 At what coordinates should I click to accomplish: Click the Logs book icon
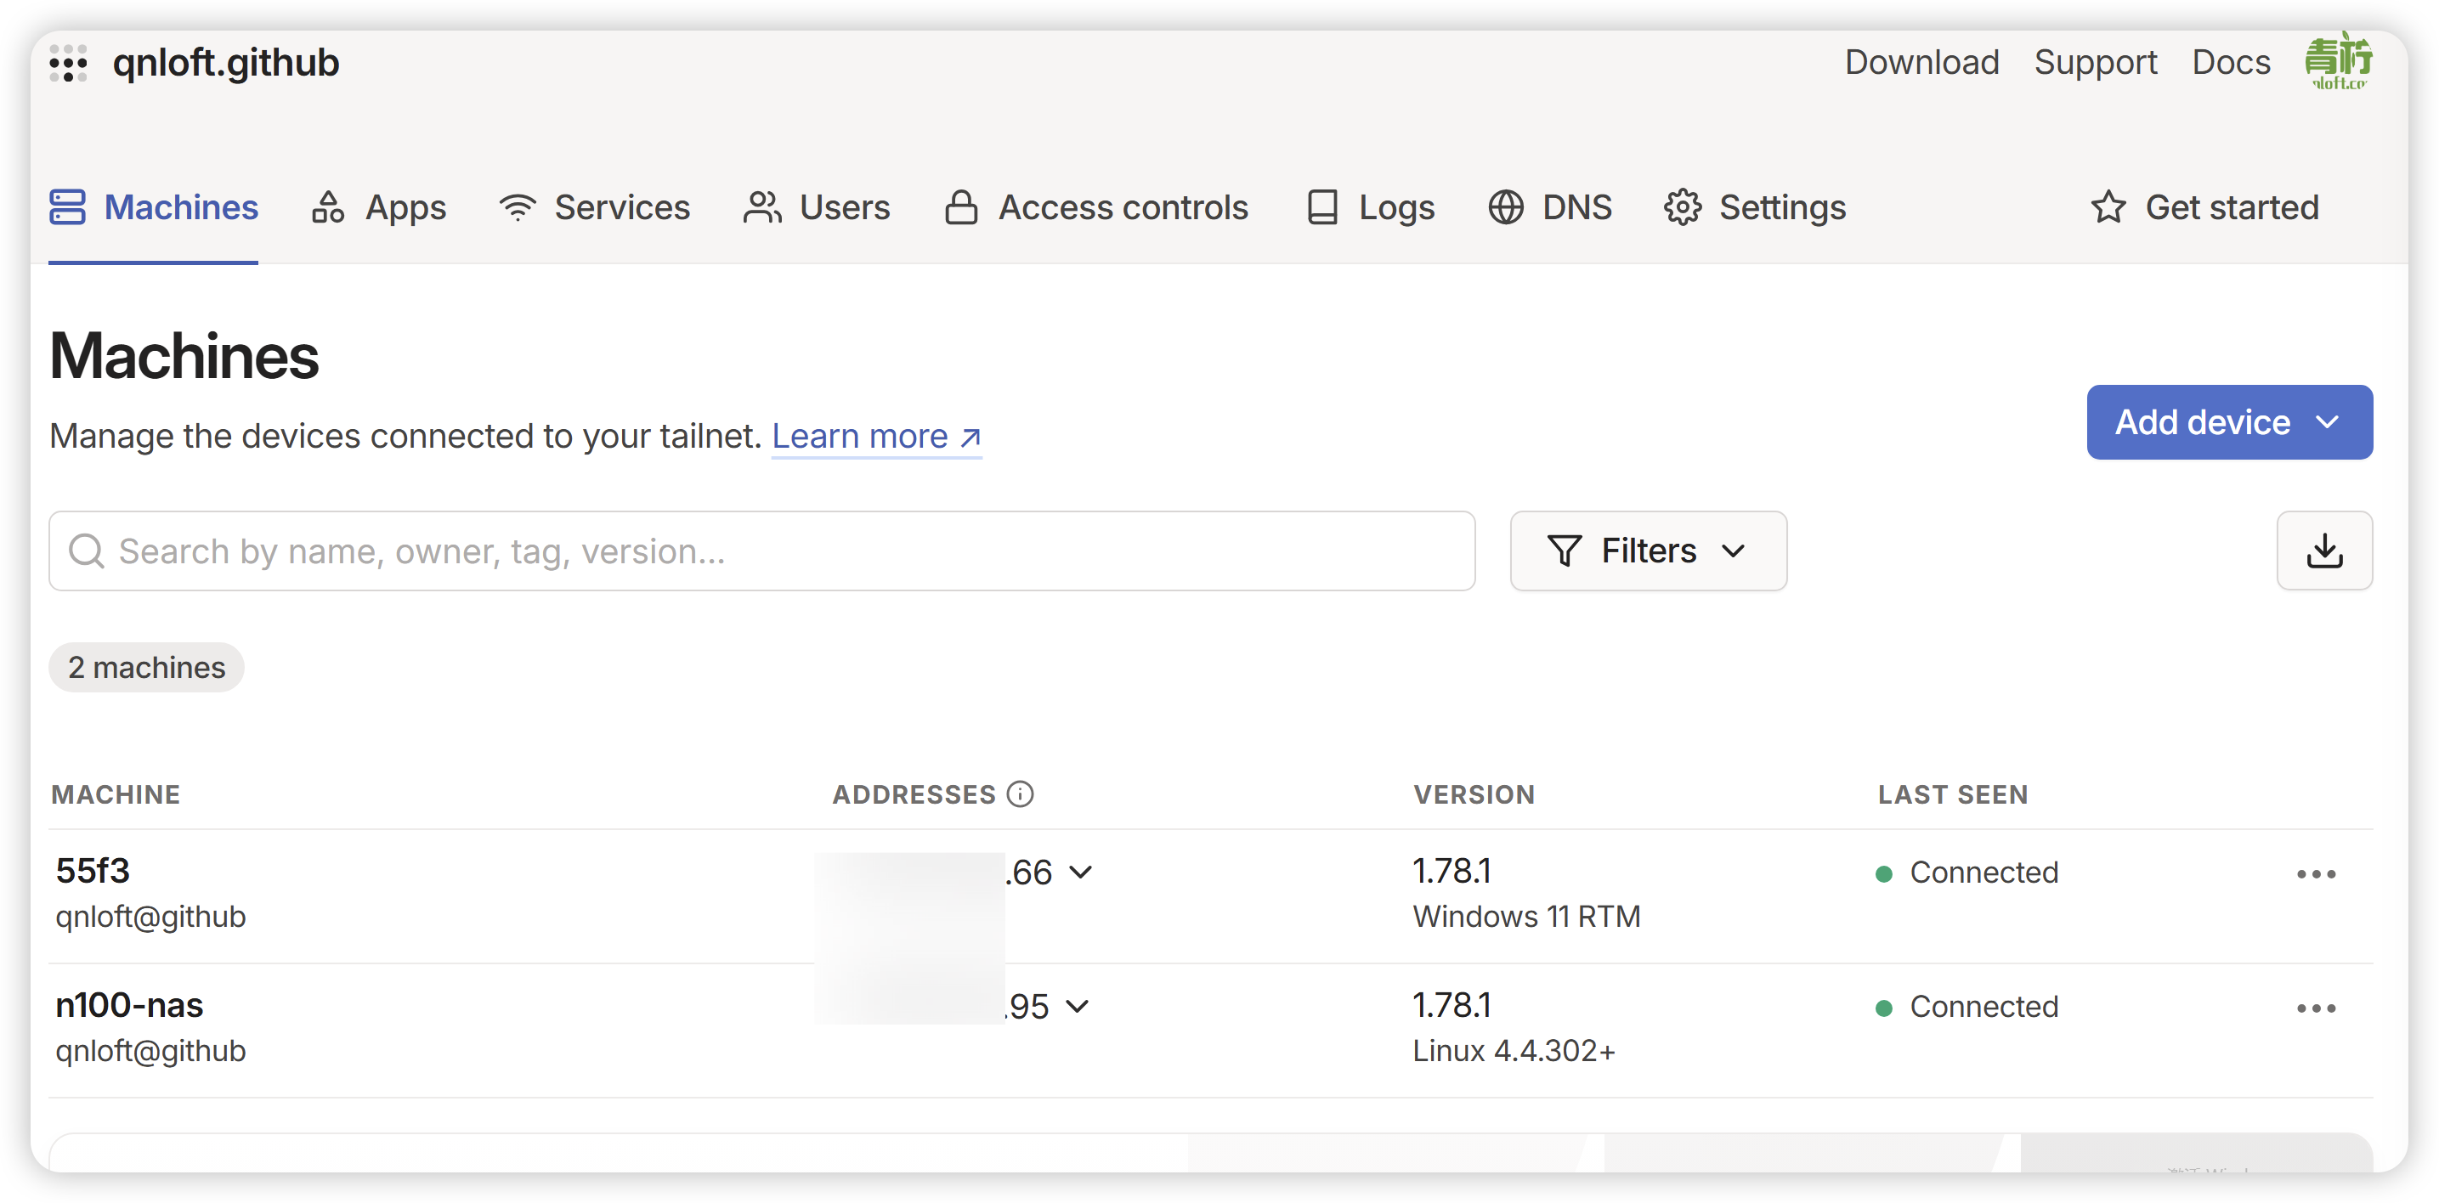(x=1322, y=207)
